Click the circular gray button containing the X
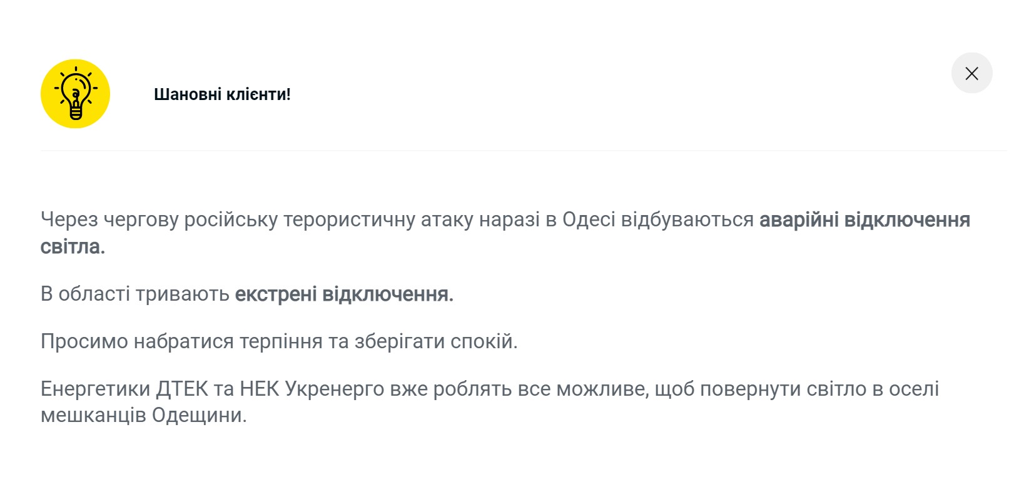 click(971, 73)
